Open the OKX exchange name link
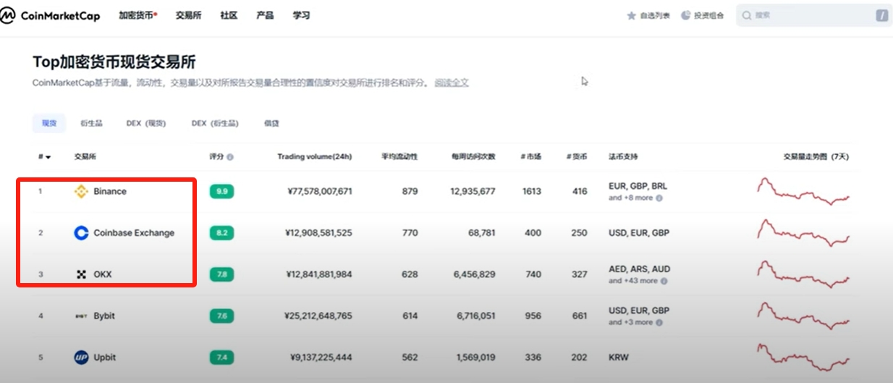 [103, 274]
